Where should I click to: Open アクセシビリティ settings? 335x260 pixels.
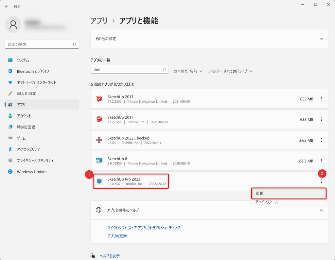pyautogui.click(x=28, y=149)
